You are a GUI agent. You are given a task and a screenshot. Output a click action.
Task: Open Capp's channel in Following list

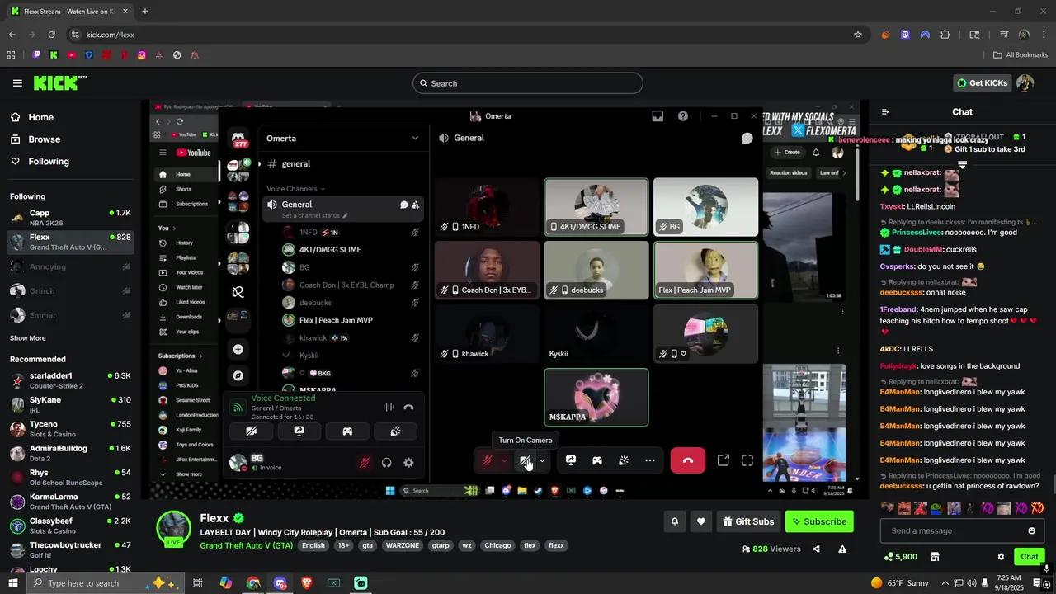click(x=70, y=218)
